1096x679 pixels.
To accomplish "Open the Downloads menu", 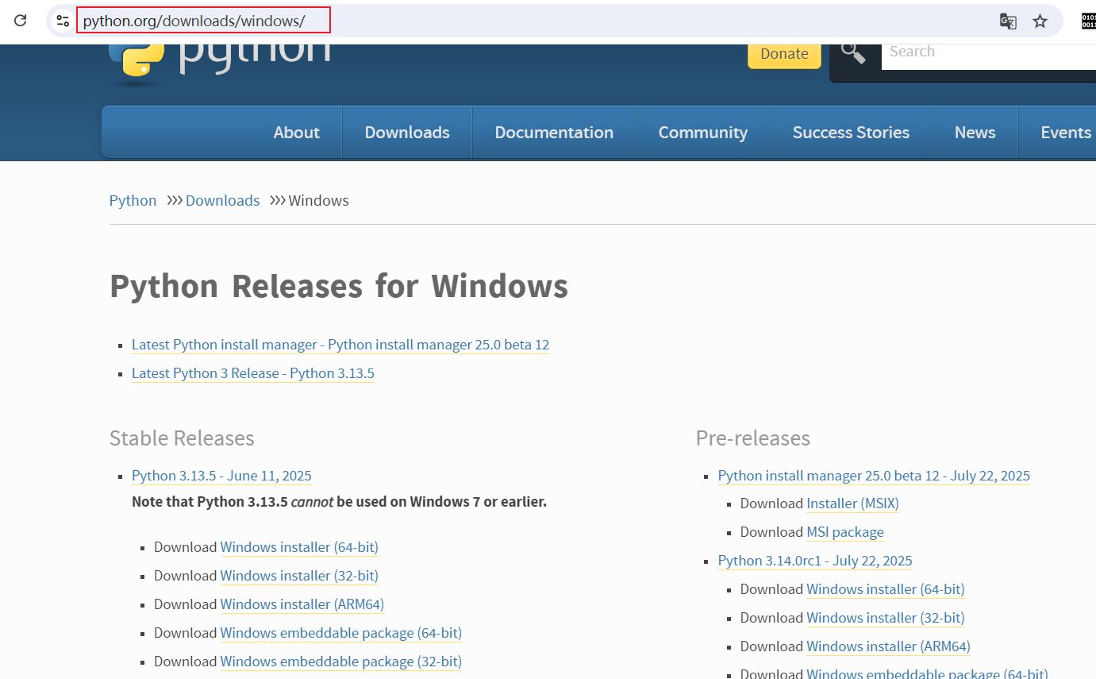I will click(x=407, y=133).
